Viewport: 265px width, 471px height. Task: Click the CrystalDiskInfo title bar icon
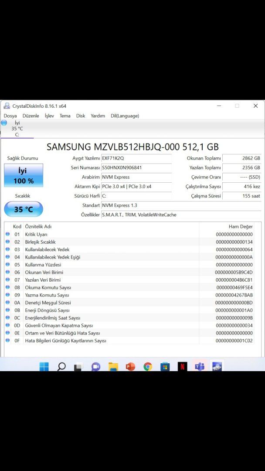(x=7, y=106)
